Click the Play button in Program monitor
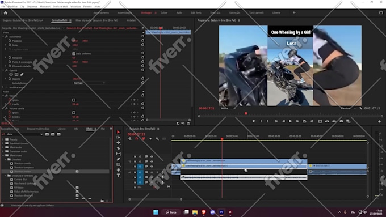The image size is (386, 217). (x=290, y=121)
